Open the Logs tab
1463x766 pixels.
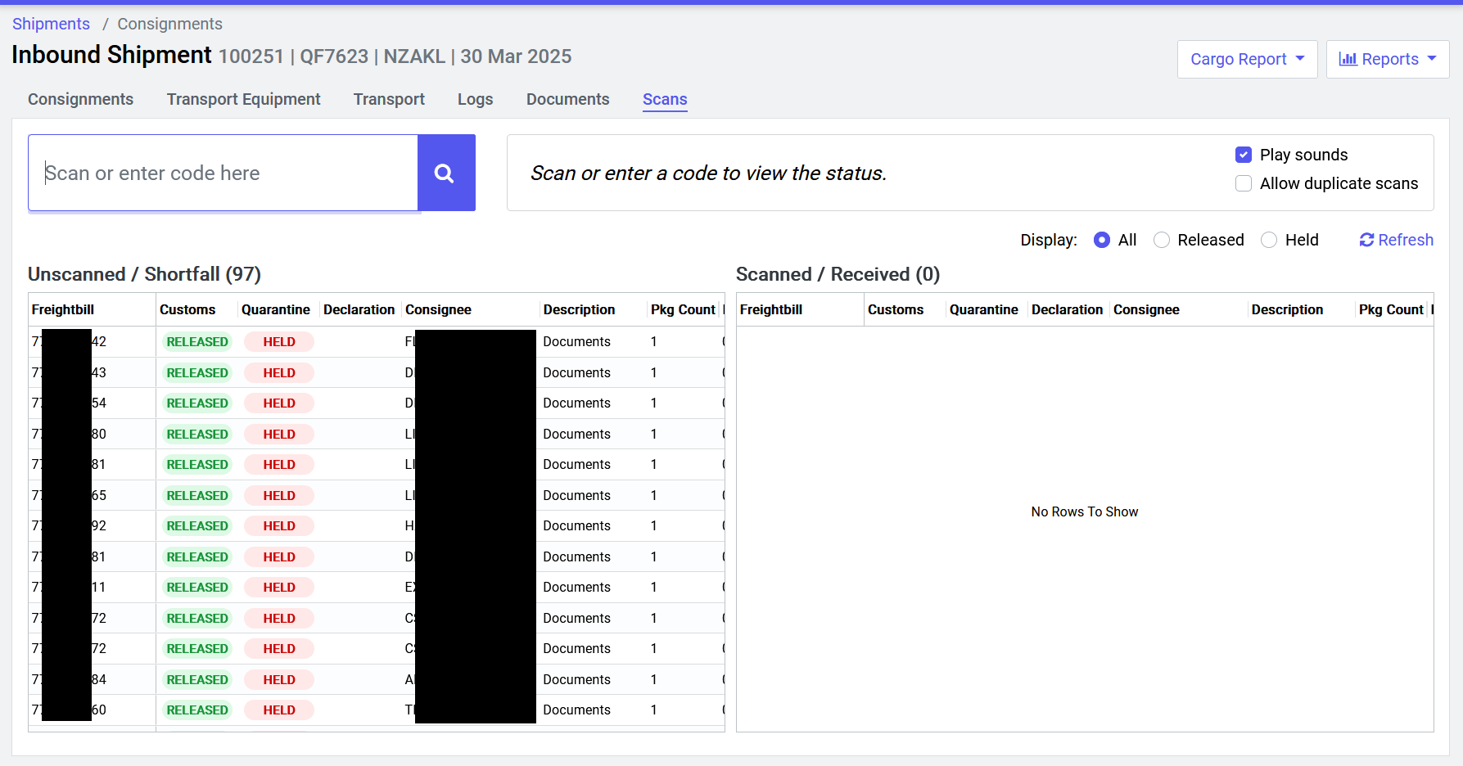[x=475, y=99]
